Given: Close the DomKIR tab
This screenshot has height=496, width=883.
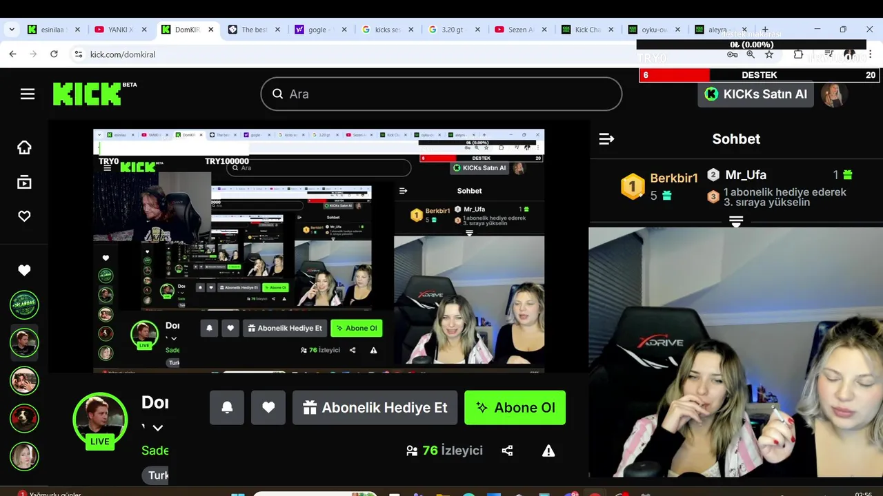Looking at the screenshot, I should point(210,30).
